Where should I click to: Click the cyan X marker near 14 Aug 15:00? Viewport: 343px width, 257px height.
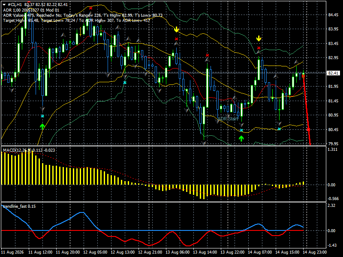(x=279, y=129)
